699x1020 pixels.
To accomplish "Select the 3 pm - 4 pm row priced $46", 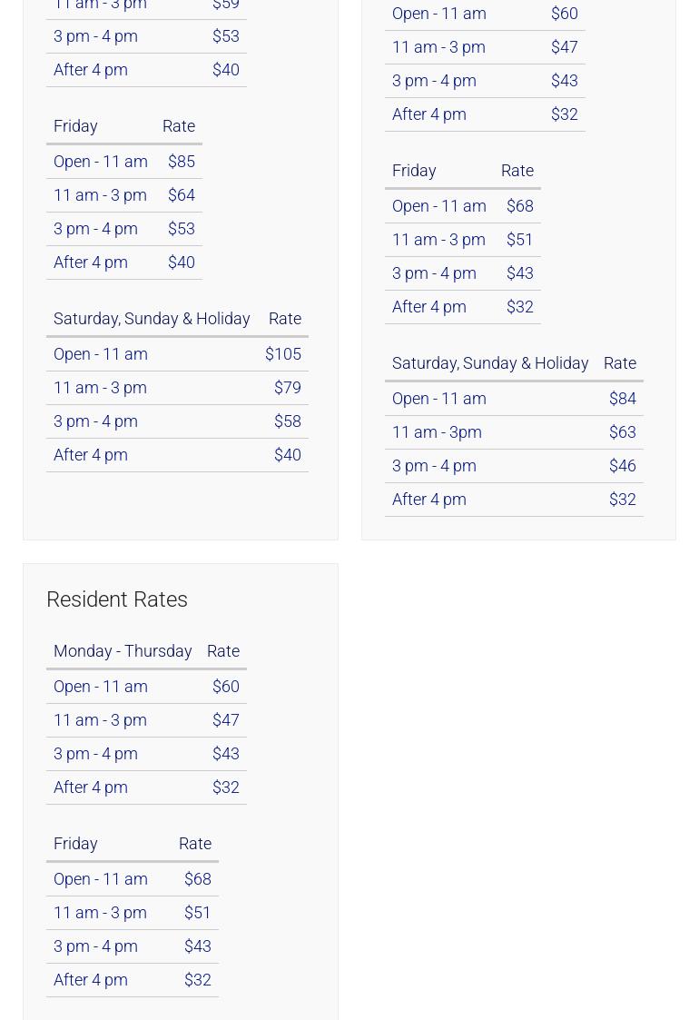I will [x=434, y=466].
